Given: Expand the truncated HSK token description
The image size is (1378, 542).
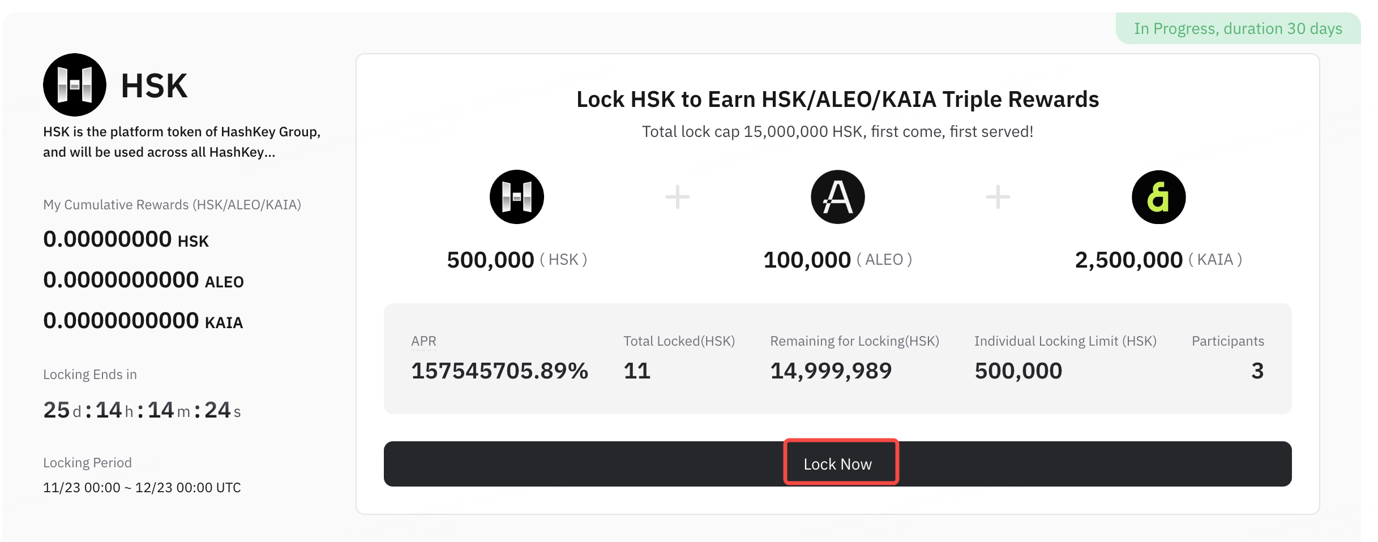Looking at the screenshot, I should click(182, 142).
